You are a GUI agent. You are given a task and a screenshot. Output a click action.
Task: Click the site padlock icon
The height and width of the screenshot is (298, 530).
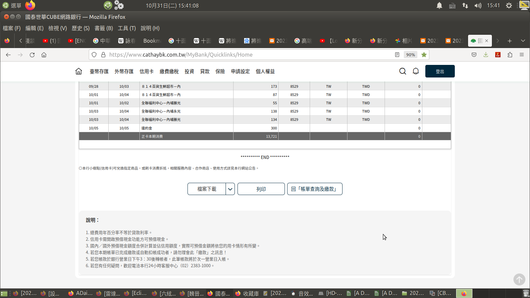(x=103, y=55)
